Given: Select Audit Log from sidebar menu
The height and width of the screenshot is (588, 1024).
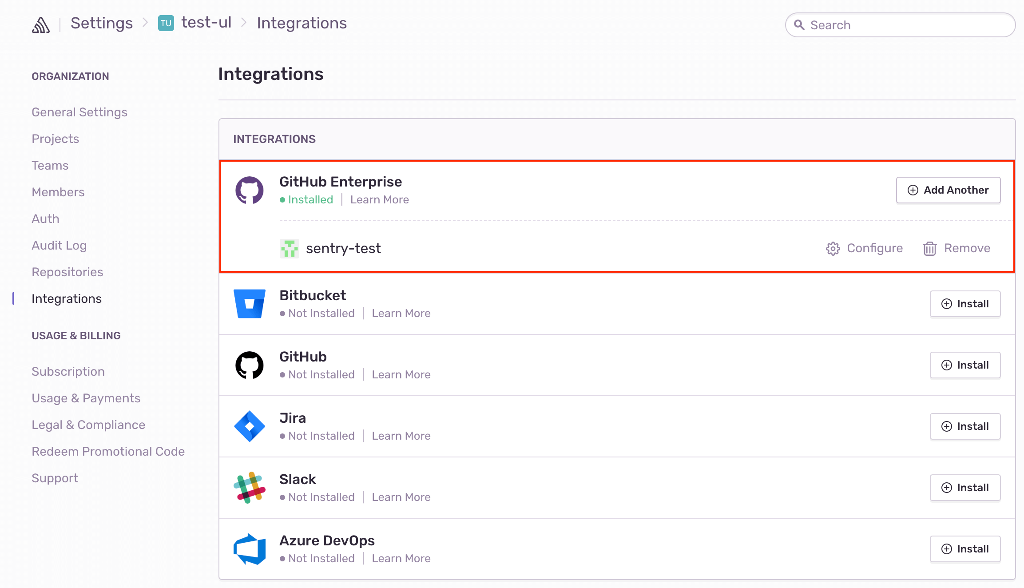Looking at the screenshot, I should [59, 246].
